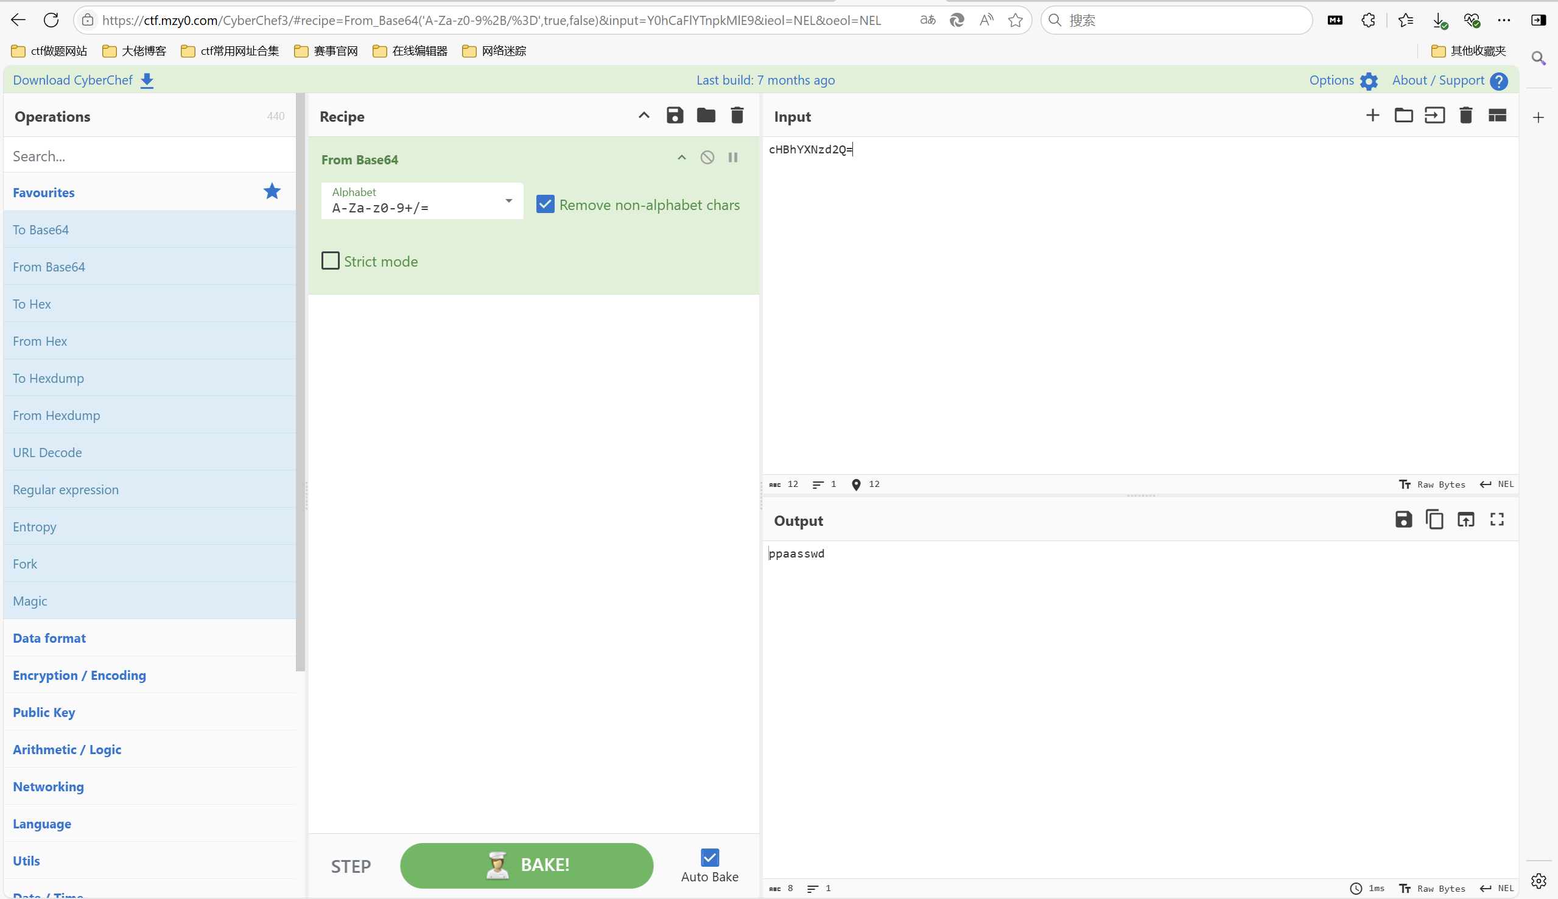Image resolution: width=1558 pixels, height=899 pixels.
Task: Open ctf做题网站 bookmark folder
Action: (49, 51)
